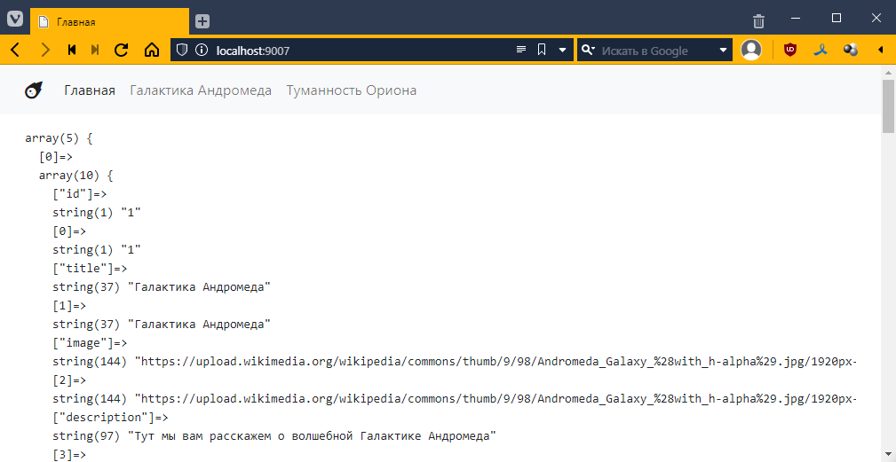Open the closed tabs trash icon

pyautogui.click(x=758, y=20)
